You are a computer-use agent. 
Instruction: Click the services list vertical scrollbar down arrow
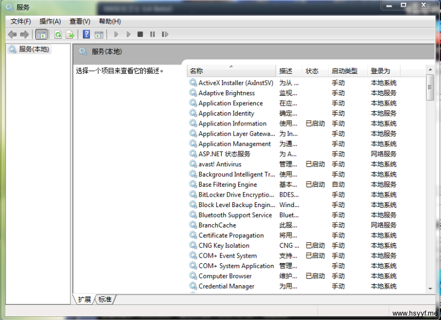point(430,288)
